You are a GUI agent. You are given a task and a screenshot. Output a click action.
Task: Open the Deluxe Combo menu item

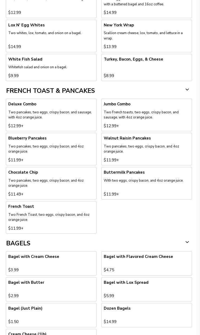tap(51, 115)
